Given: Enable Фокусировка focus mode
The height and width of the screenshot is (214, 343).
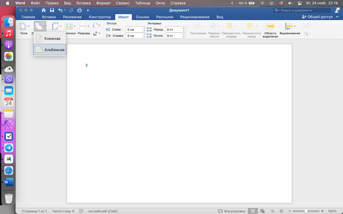Looking at the screenshot, I should click(231, 211).
